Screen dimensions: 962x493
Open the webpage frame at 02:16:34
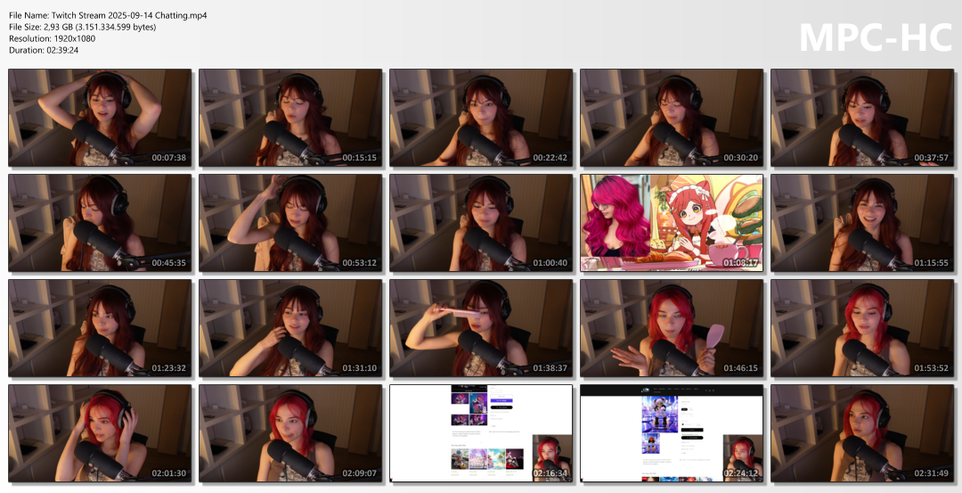click(481, 433)
